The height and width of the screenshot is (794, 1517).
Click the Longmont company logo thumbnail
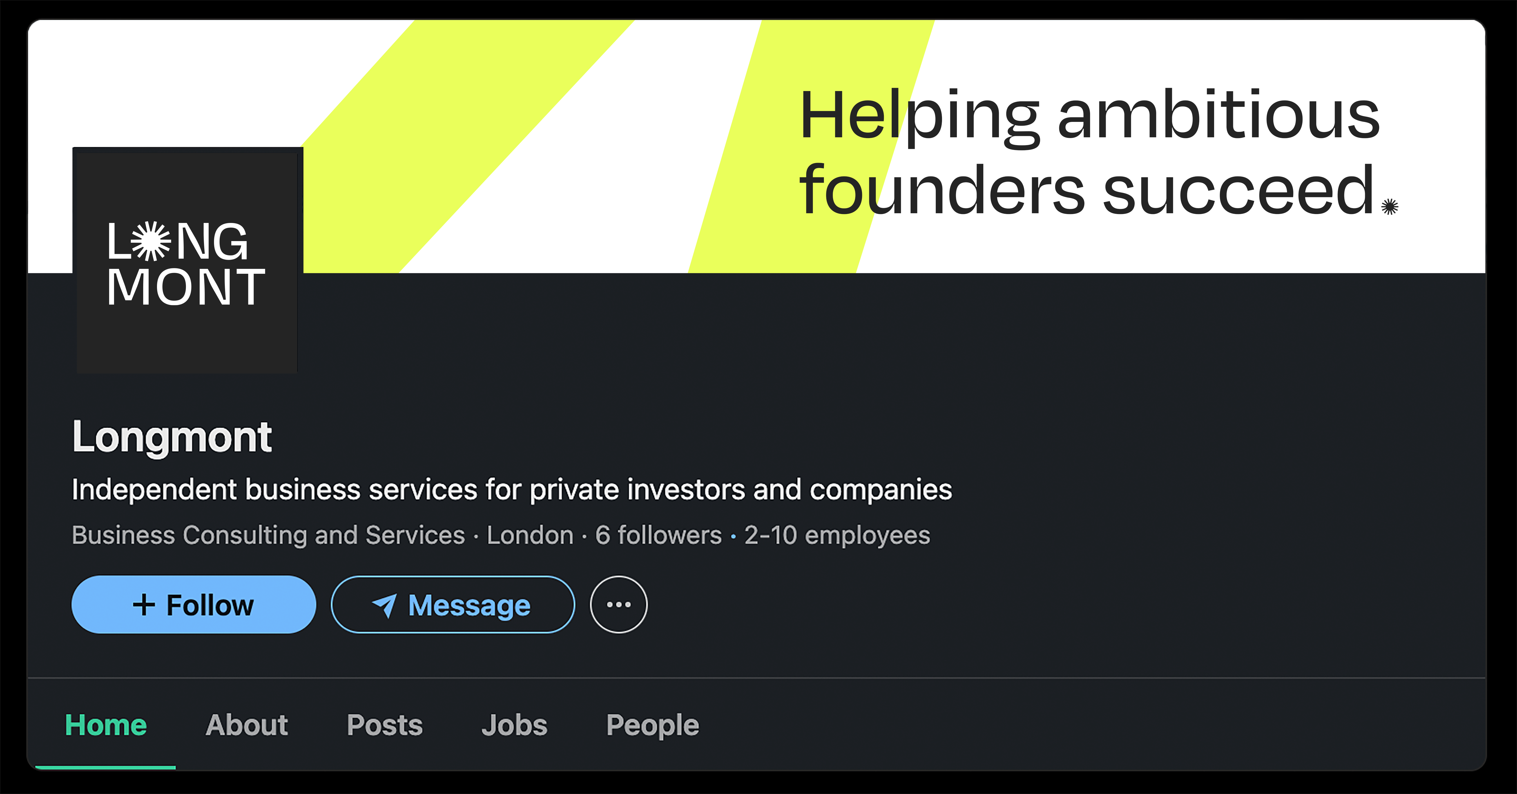point(187,261)
